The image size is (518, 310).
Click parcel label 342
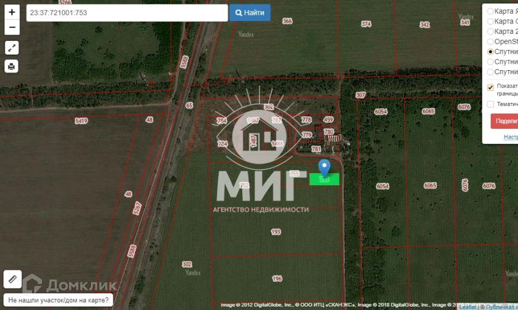[425, 25]
